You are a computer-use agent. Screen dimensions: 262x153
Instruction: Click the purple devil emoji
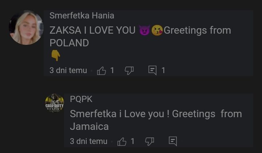click(144, 30)
